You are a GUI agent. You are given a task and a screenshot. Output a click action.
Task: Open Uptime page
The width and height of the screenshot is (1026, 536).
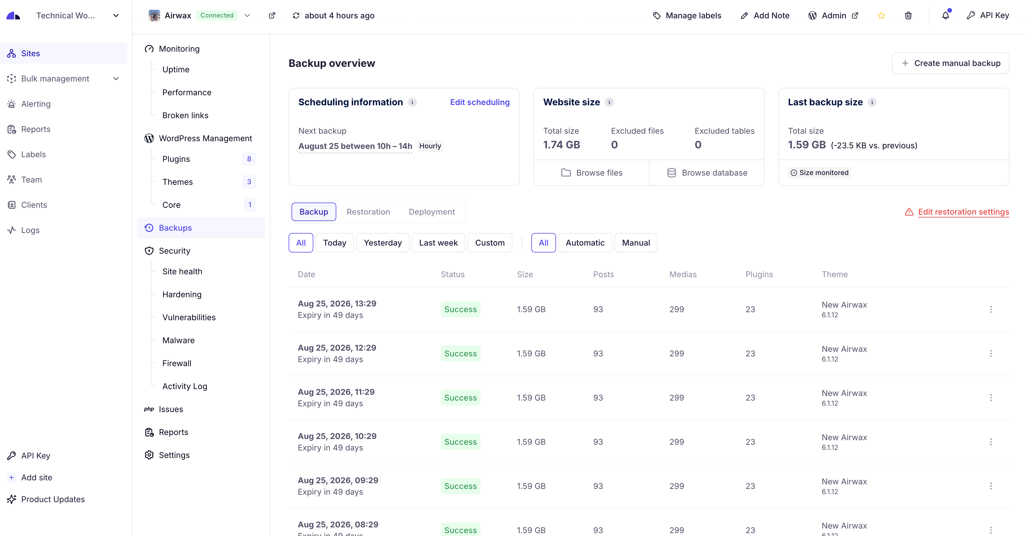tap(176, 69)
